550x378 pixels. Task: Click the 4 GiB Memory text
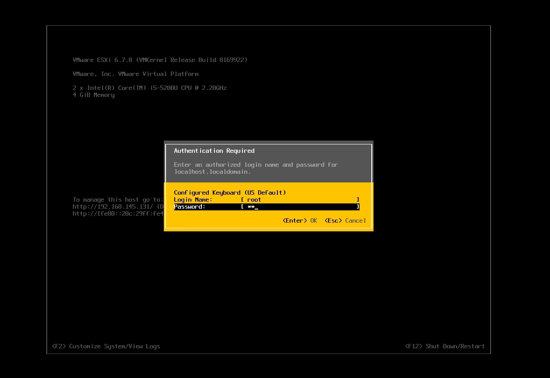coord(94,95)
